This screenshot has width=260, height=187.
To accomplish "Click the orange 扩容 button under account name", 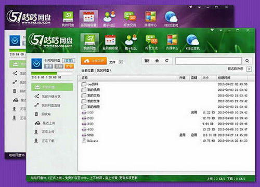I will pyautogui.click(x=69, y=66).
